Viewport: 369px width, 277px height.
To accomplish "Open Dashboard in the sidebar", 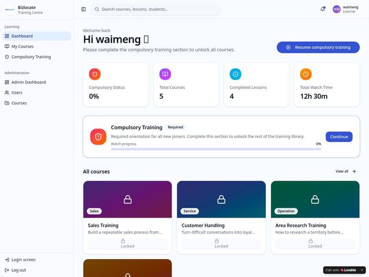I will 36,36.
